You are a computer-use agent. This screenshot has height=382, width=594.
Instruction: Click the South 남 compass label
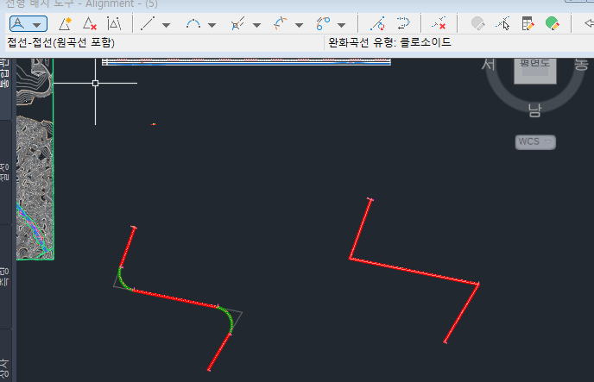535,110
